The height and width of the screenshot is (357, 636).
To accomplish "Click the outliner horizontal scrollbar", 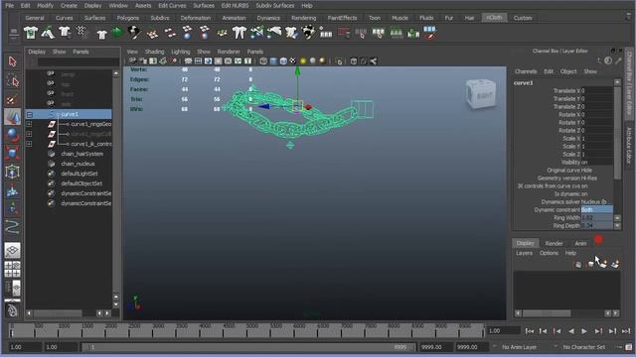I will (x=58, y=313).
